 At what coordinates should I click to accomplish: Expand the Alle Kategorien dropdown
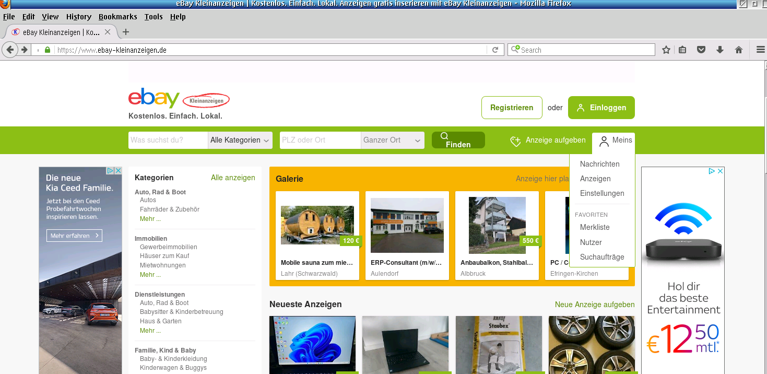point(240,140)
